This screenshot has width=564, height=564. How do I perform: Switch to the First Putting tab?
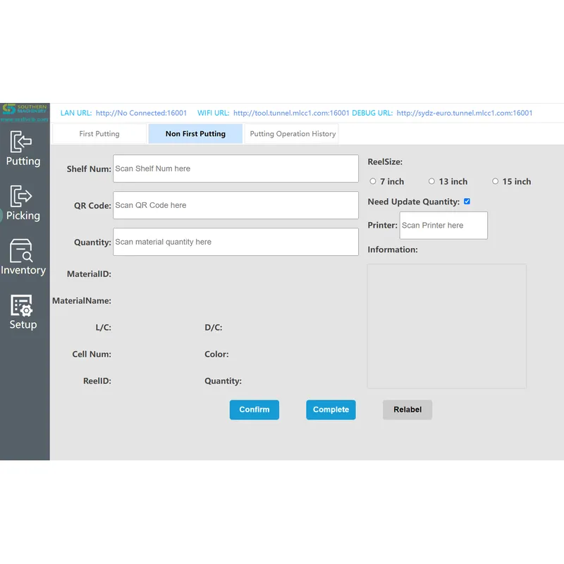(x=99, y=133)
